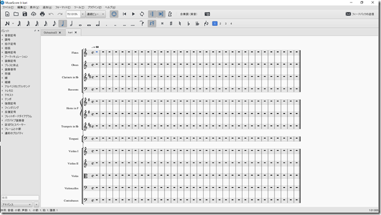Toggle MIDI input button in toolbar
This screenshot has width=381, height=215.
coord(114,14)
